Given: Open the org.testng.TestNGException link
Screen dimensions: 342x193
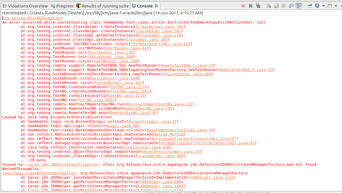Looking at the screenshot, I should coord(32,18).
